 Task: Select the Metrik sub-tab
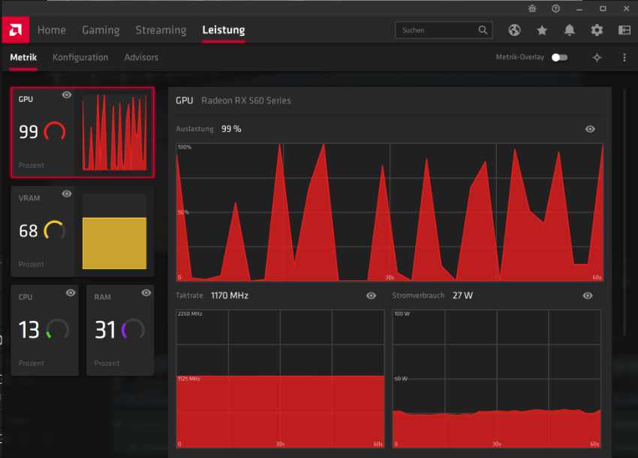click(23, 57)
